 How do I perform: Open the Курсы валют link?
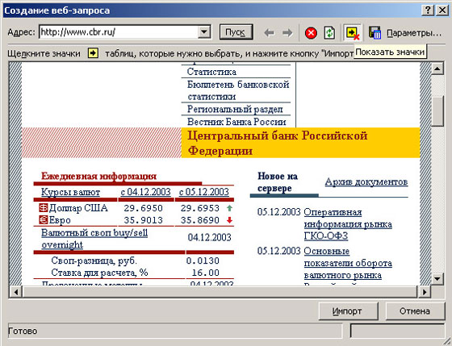70,192
